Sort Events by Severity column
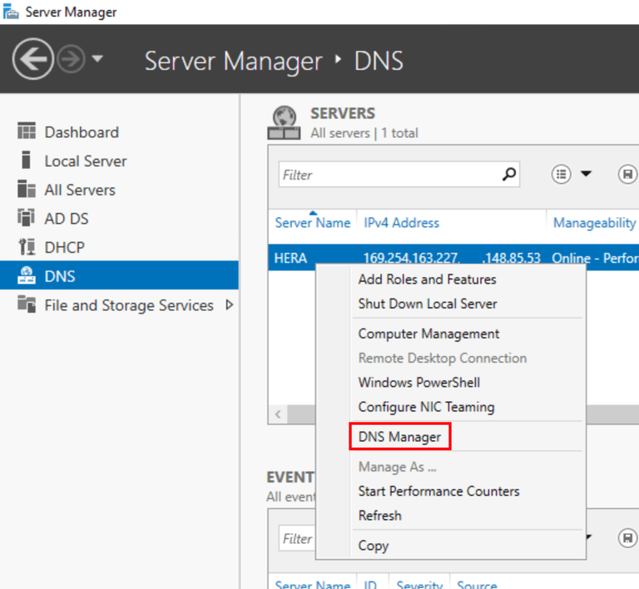 (419, 585)
